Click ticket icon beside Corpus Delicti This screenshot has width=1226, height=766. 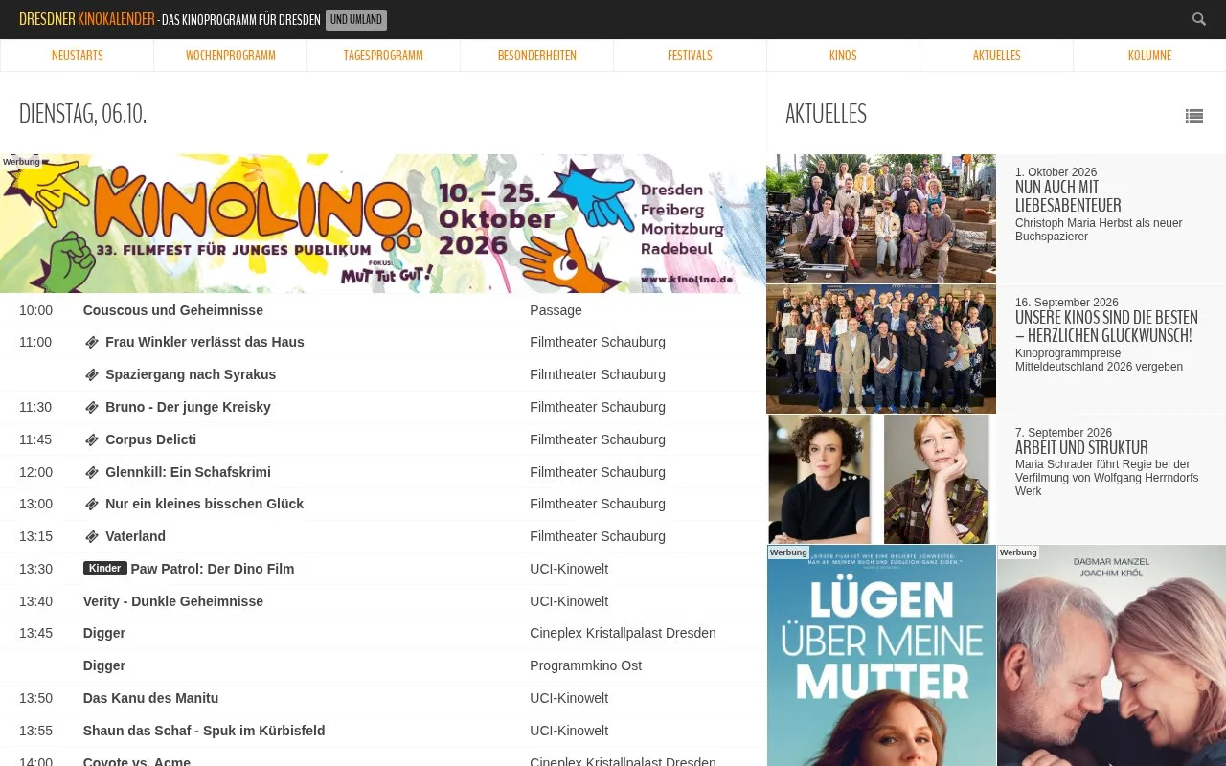coord(92,439)
